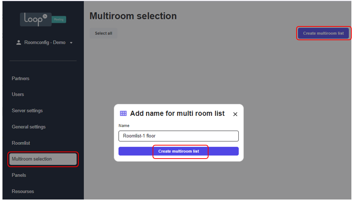Open the Partners menu item

tap(21, 79)
